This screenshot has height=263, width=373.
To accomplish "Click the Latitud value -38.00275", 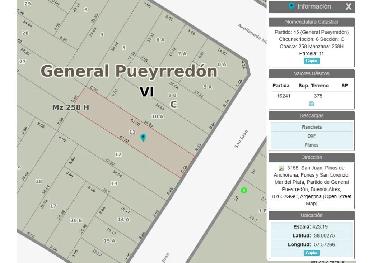I will (323, 236).
